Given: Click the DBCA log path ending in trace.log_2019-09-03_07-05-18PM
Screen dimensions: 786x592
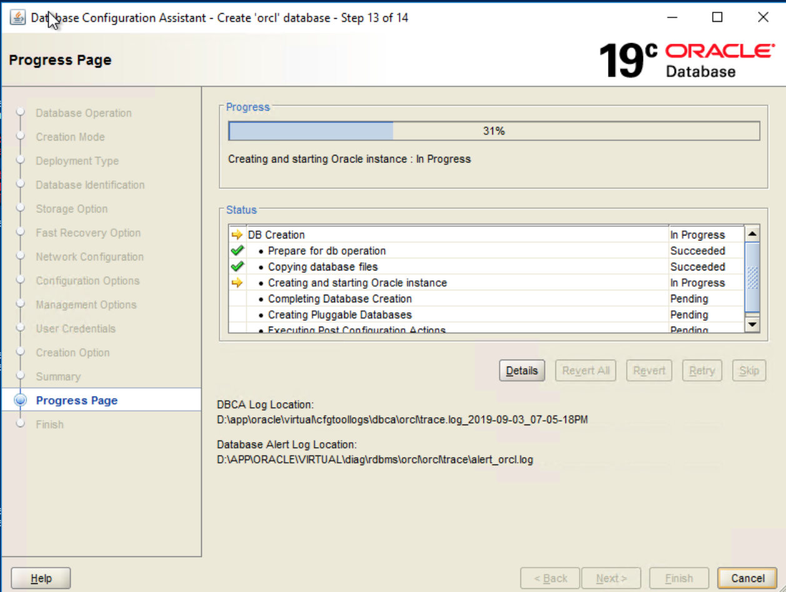Looking at the screenshot, I should point(402,420).
